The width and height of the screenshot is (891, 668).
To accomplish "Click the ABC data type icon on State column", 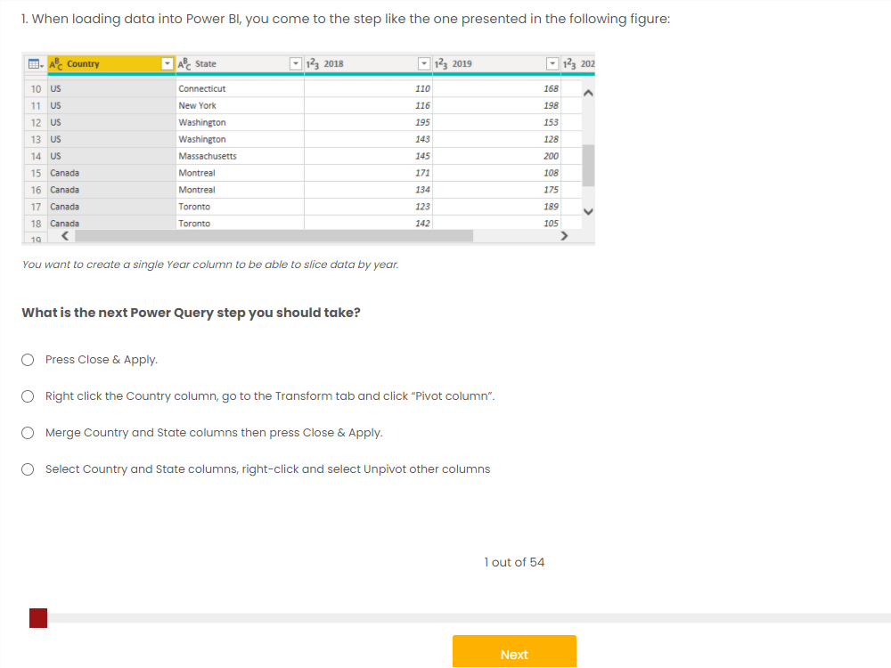I will click(x=185, y=63).
